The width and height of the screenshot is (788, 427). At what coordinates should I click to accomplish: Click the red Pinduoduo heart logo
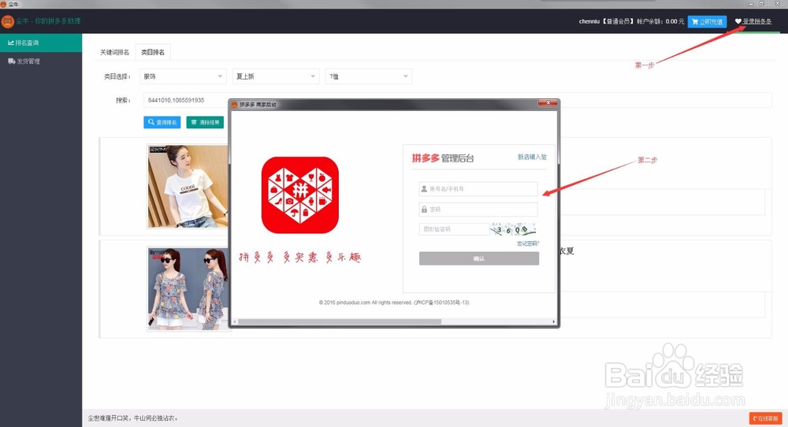300,195
